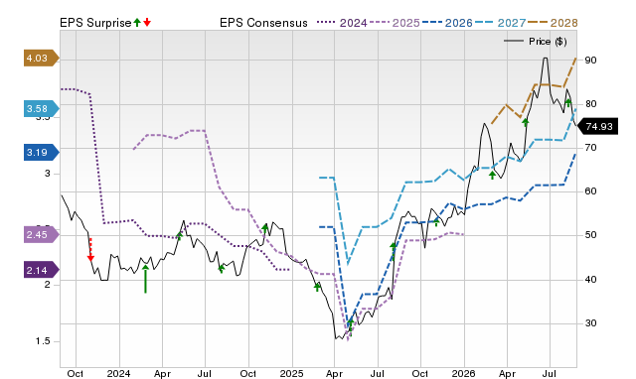Click the EPS Consensus legend label
This screenshot has height=379, width=636.
263,23
